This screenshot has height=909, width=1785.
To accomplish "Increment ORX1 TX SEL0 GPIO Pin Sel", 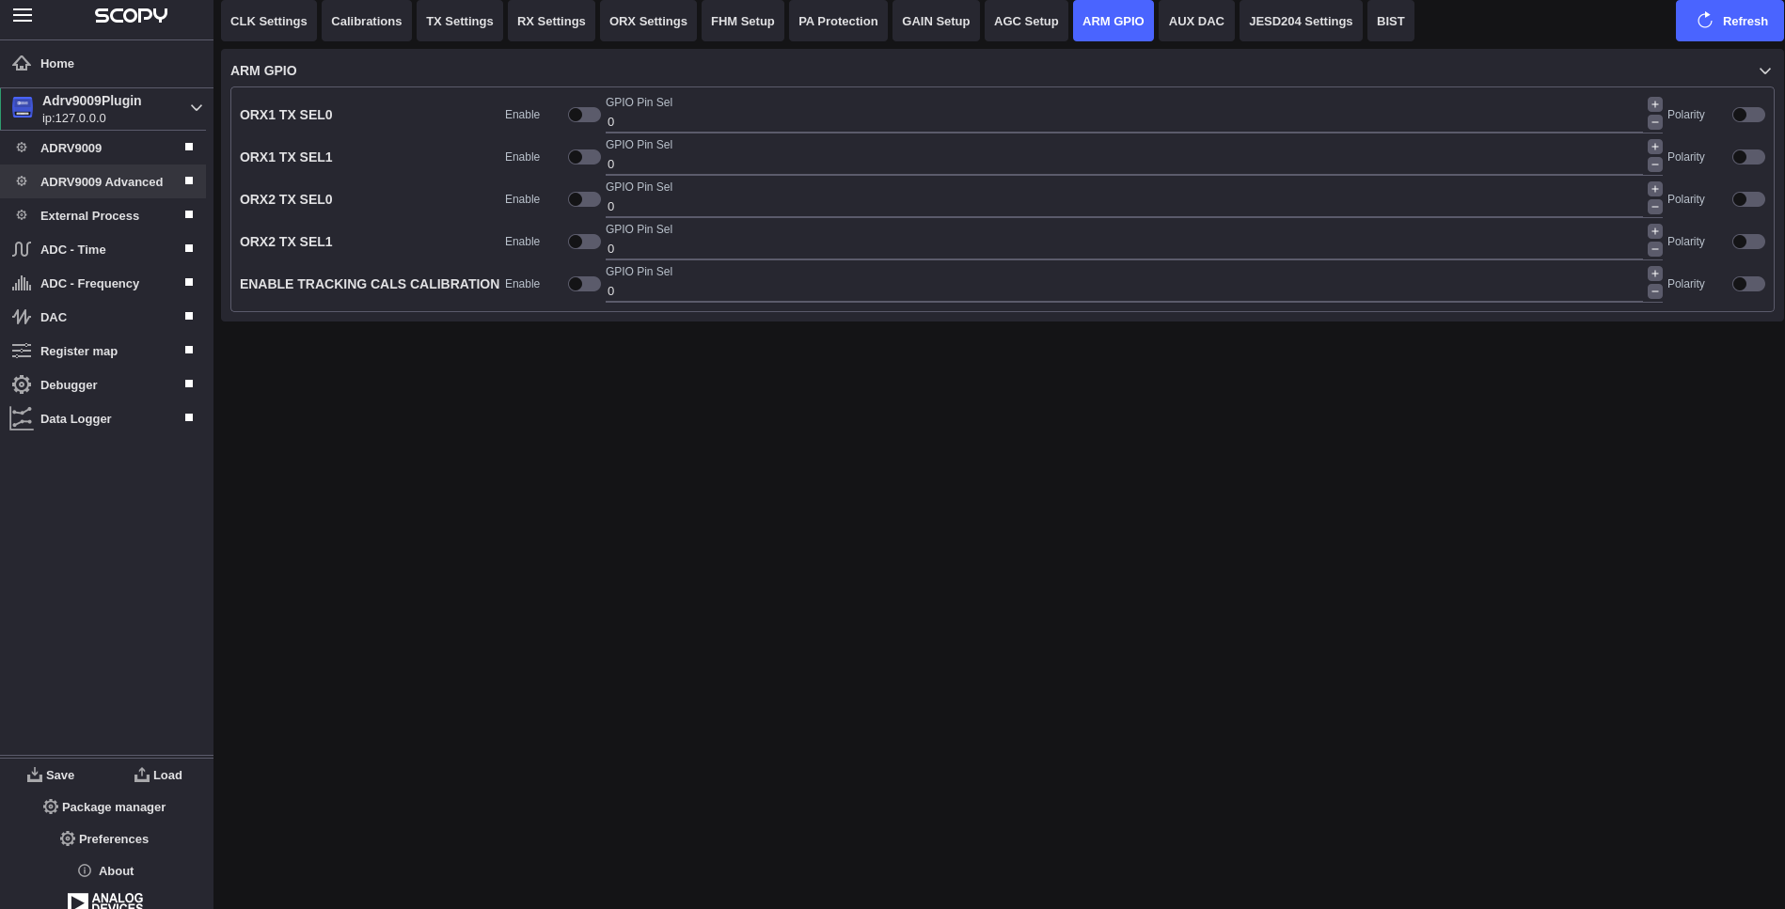I will 1655,104.
